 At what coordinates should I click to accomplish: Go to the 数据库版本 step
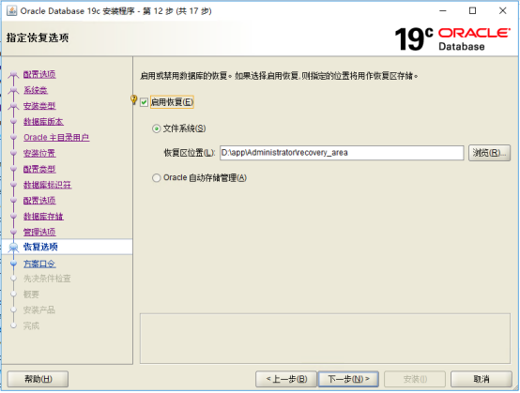43,122
